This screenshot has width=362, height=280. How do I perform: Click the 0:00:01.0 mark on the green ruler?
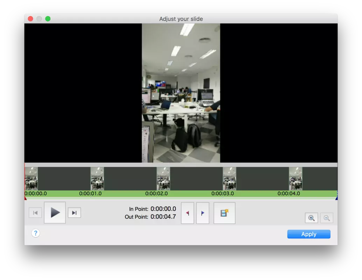pyautogui.click(x=90, y=194)
